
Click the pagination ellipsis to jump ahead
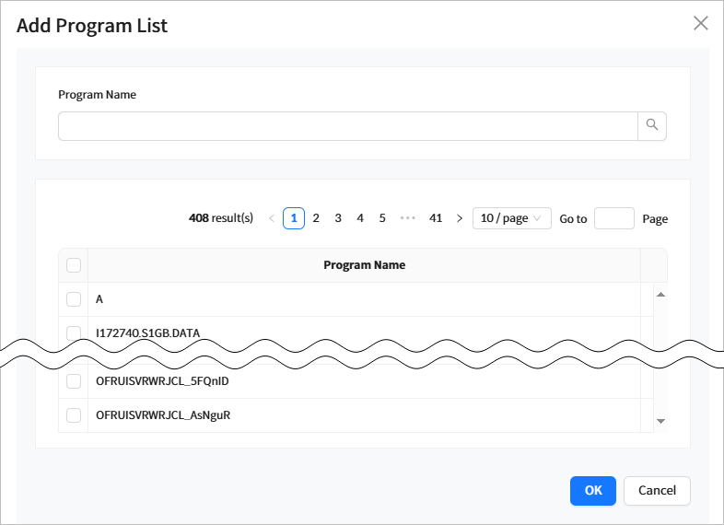click(x=408, y=218)
